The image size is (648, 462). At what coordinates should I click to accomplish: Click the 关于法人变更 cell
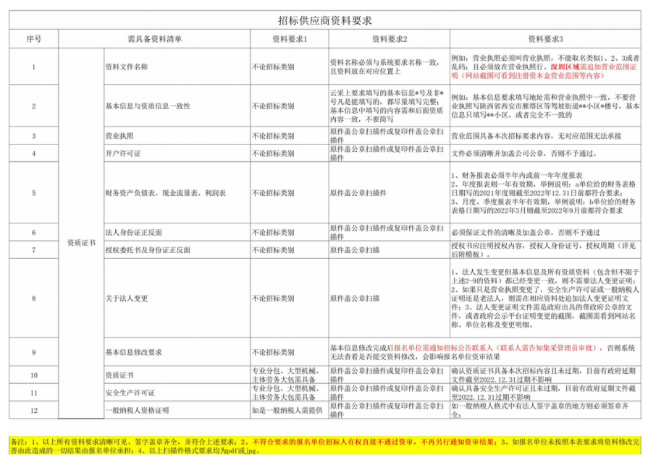point(177,298)
